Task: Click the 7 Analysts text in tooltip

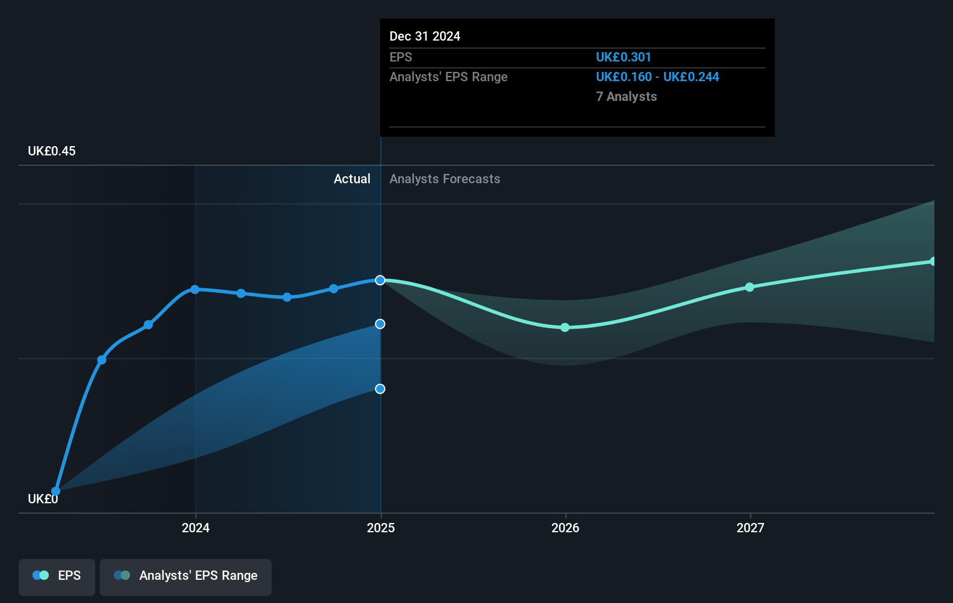Action: 626,97
